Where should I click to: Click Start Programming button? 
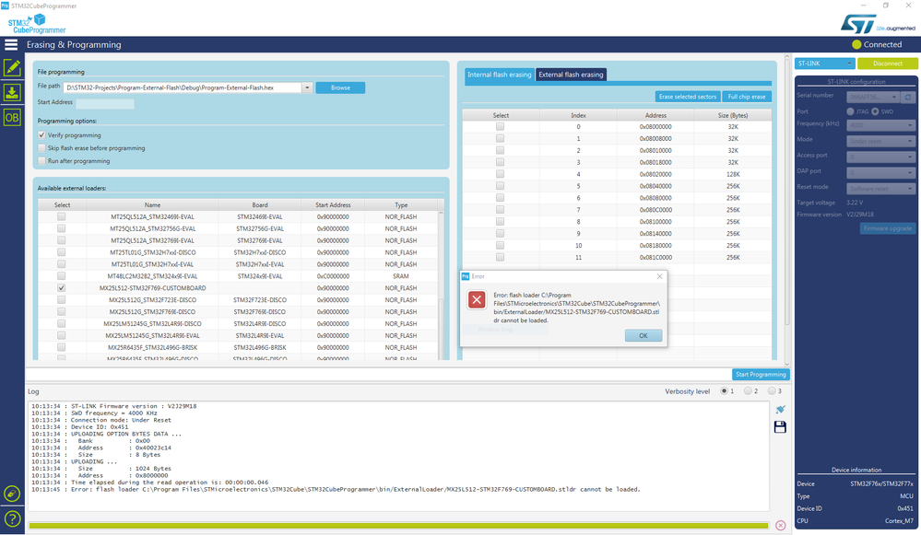(761, 374)
